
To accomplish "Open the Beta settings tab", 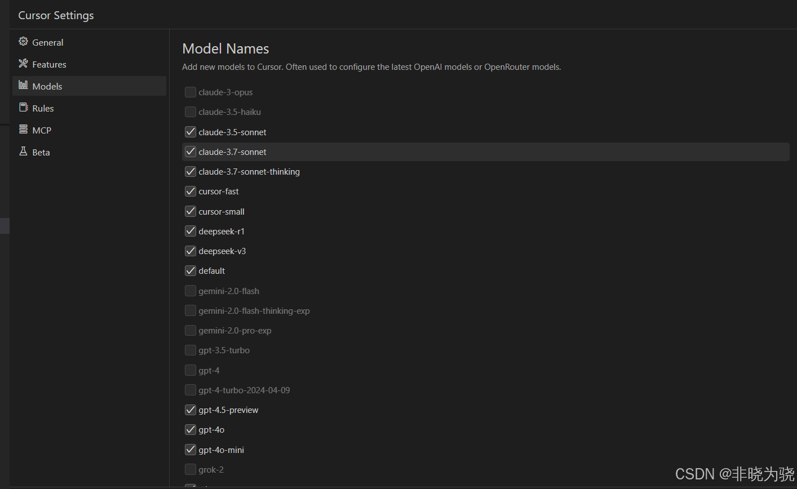I will (x=89, y=152).
